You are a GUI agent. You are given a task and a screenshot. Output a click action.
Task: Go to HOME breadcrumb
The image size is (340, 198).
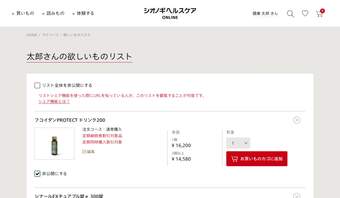point(32,35)
